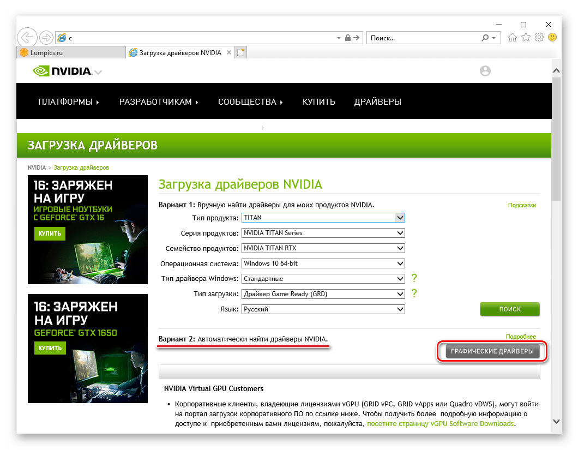
Task: Click question mark help next to Тип драйвера Windows
Action: pyautogui.click(x=414, y=278)
